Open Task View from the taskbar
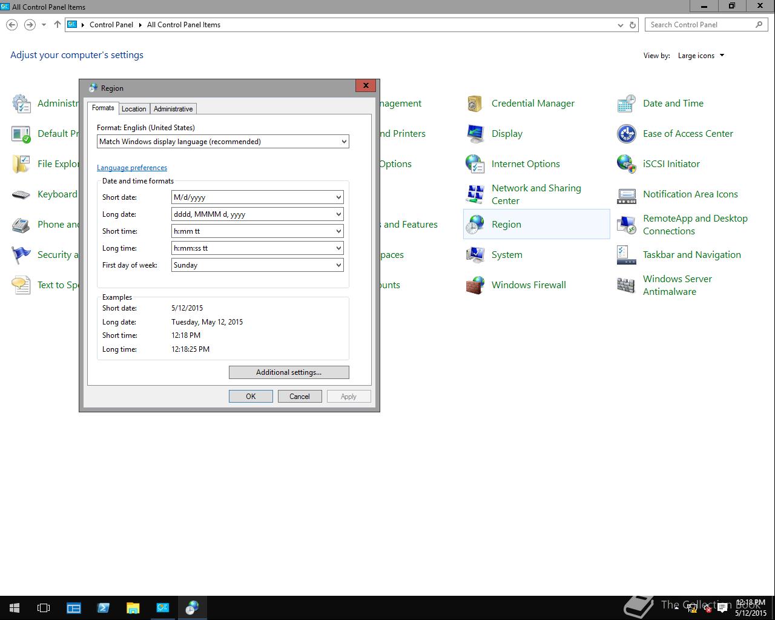The width and height of the screenshot is (775, 620). pyautogui.click(x=44, y=608)
